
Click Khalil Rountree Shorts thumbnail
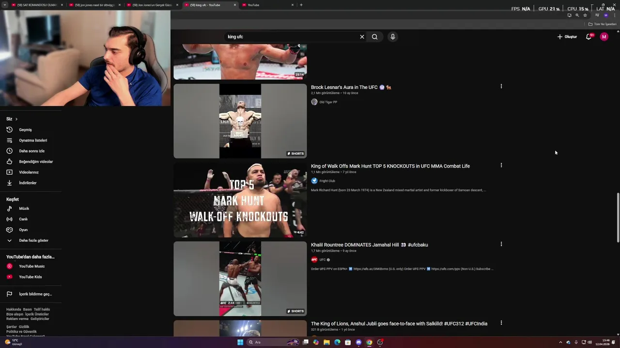coord(240,279)
